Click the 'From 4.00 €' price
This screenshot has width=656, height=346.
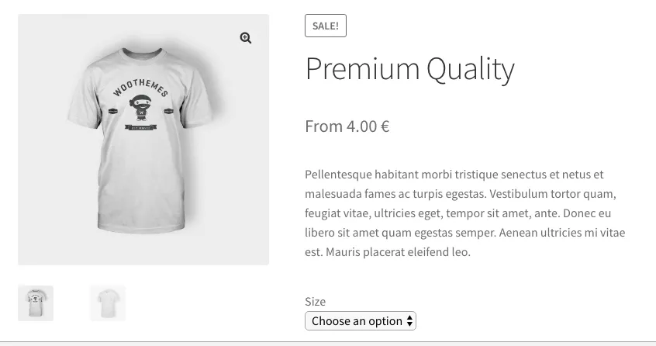(x=347, y=126)
